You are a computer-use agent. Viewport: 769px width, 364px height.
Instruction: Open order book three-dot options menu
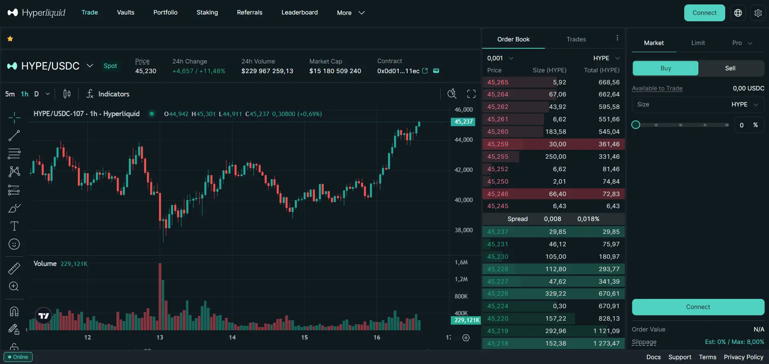click(x=618, y=38)
